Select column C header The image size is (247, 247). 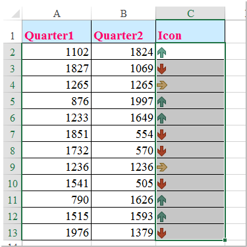click(190, 13)
